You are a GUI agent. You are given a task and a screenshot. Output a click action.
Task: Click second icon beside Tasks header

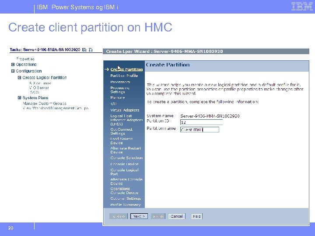[91, 50]
